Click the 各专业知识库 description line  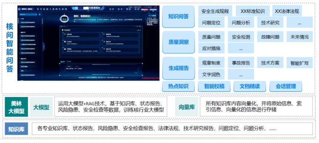(x=172, y=129)
